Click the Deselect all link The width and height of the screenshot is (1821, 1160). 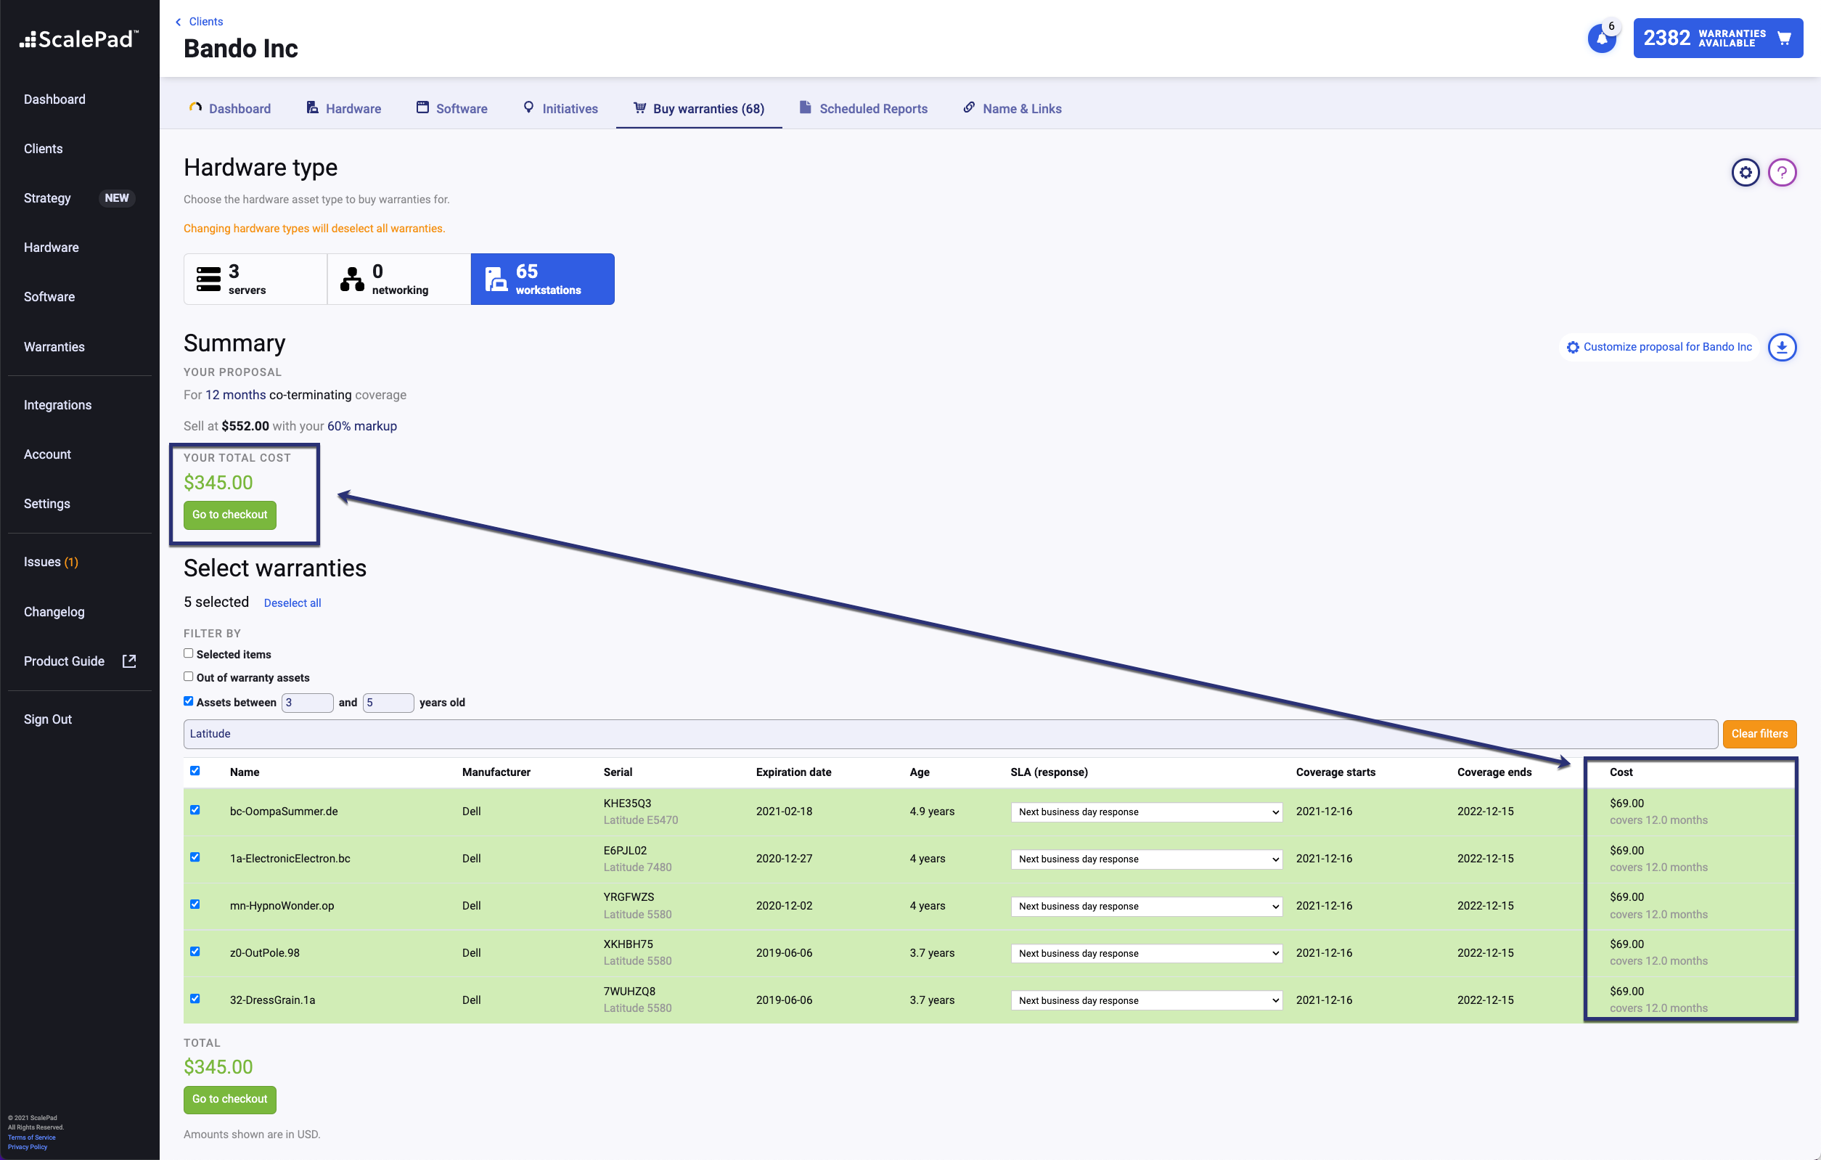pos(292,603)
